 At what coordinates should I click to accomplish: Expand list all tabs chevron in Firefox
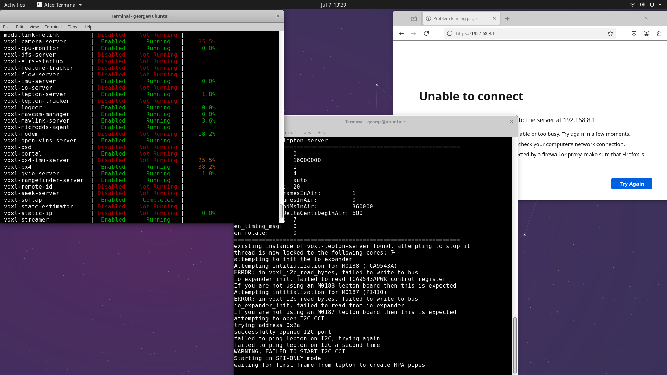click(x=647, y=18)
